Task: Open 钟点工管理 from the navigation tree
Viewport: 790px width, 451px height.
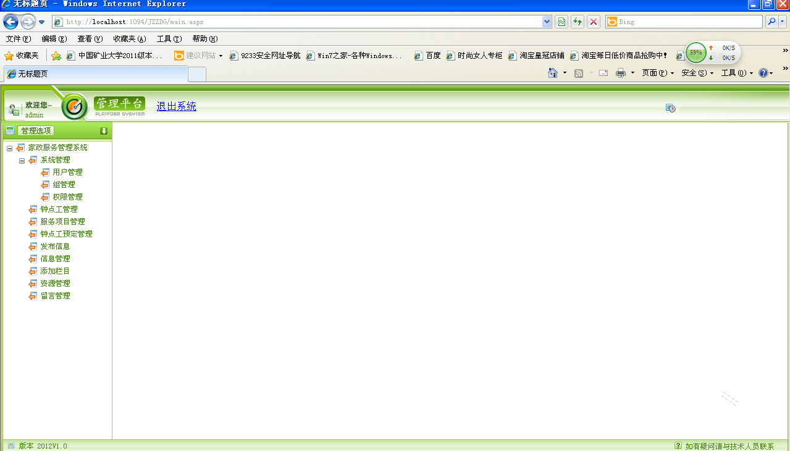Action: click(59, 209)
